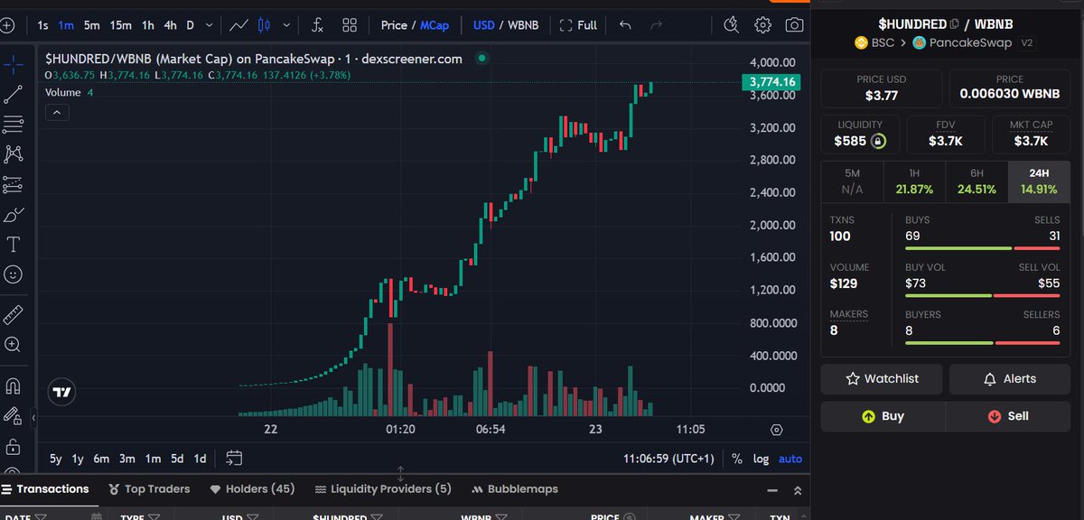Open the Bubblemaps tab
This screenshot has height=520, width=1084.
click(x=516, y=489)
